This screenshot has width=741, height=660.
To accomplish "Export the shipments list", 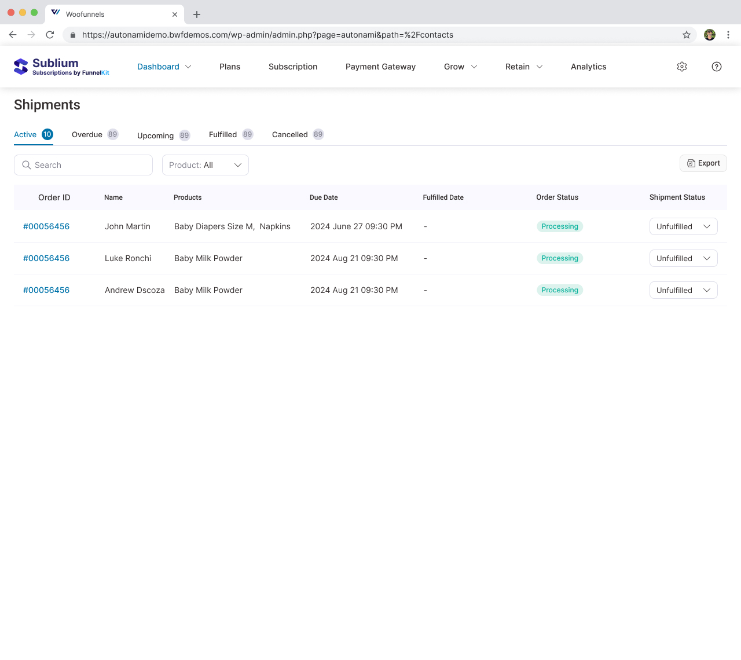I will pyautogui.click(x=703, y=163).
